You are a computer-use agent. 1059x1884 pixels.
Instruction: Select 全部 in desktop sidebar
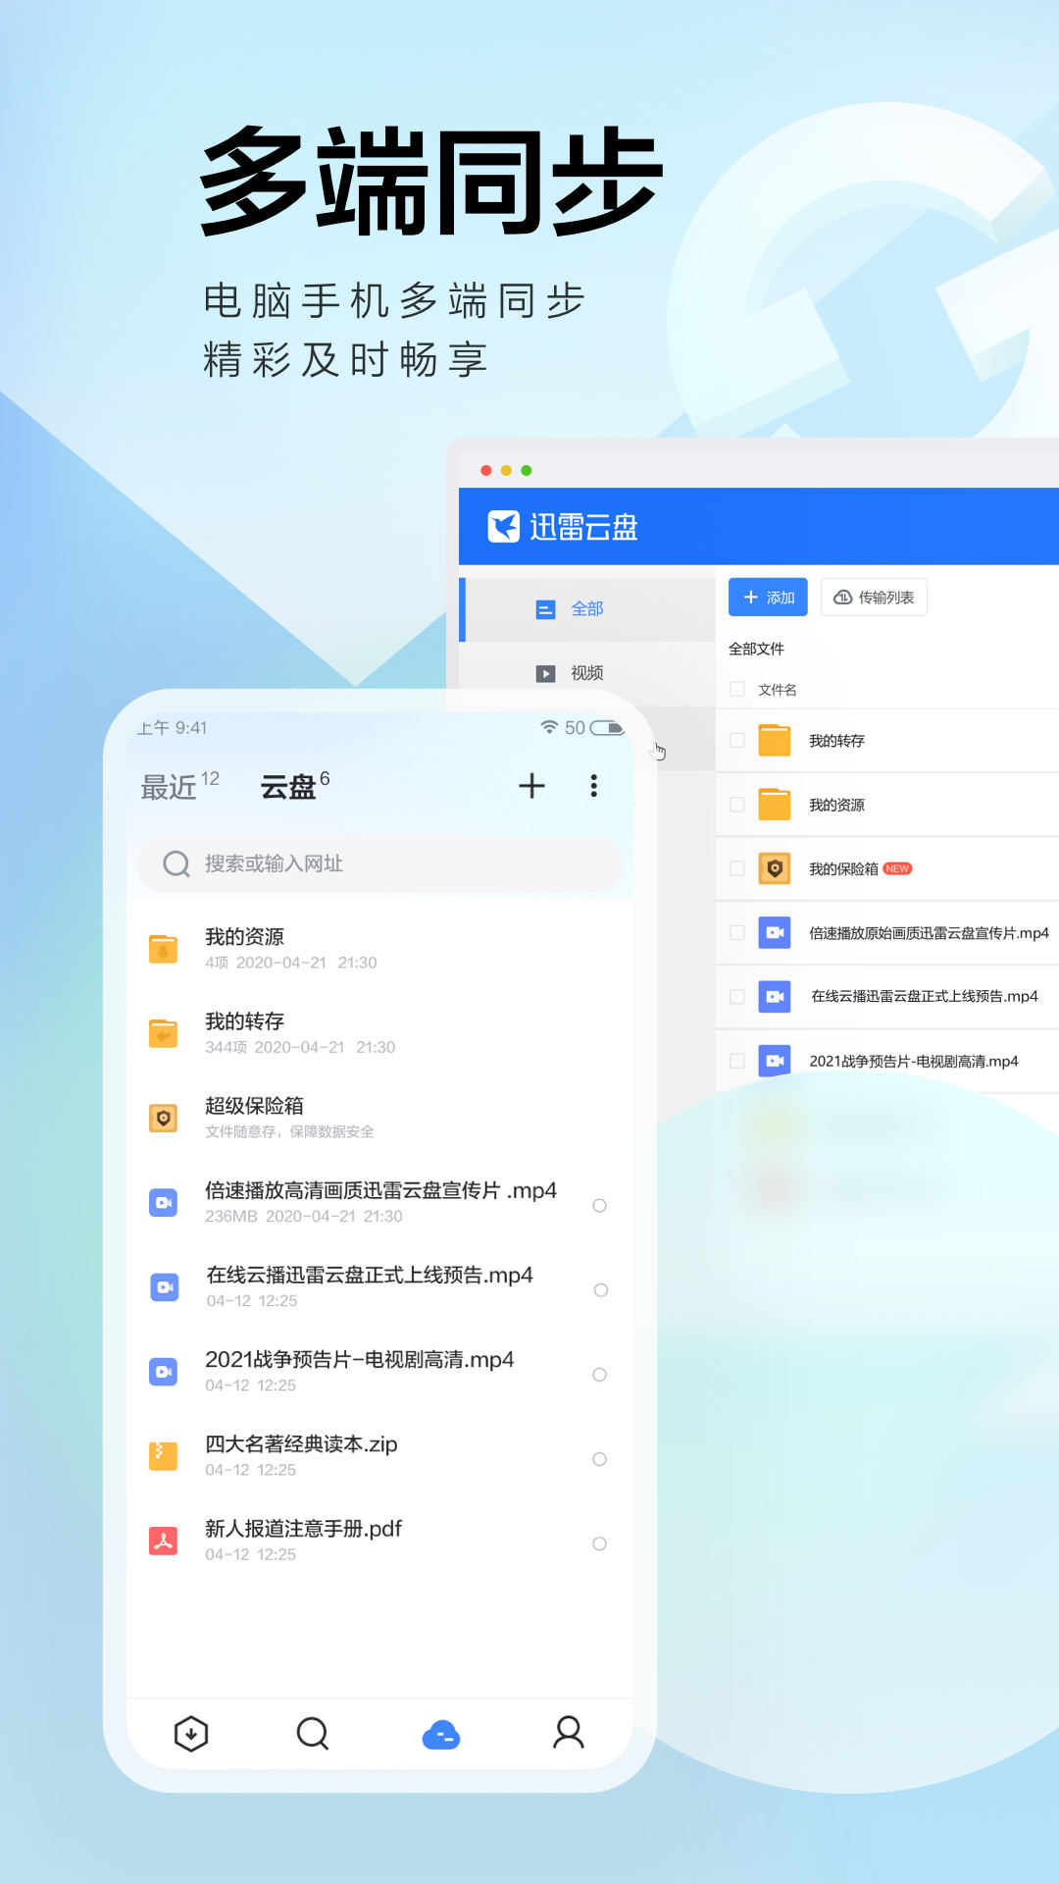click(x=587, y=609)
